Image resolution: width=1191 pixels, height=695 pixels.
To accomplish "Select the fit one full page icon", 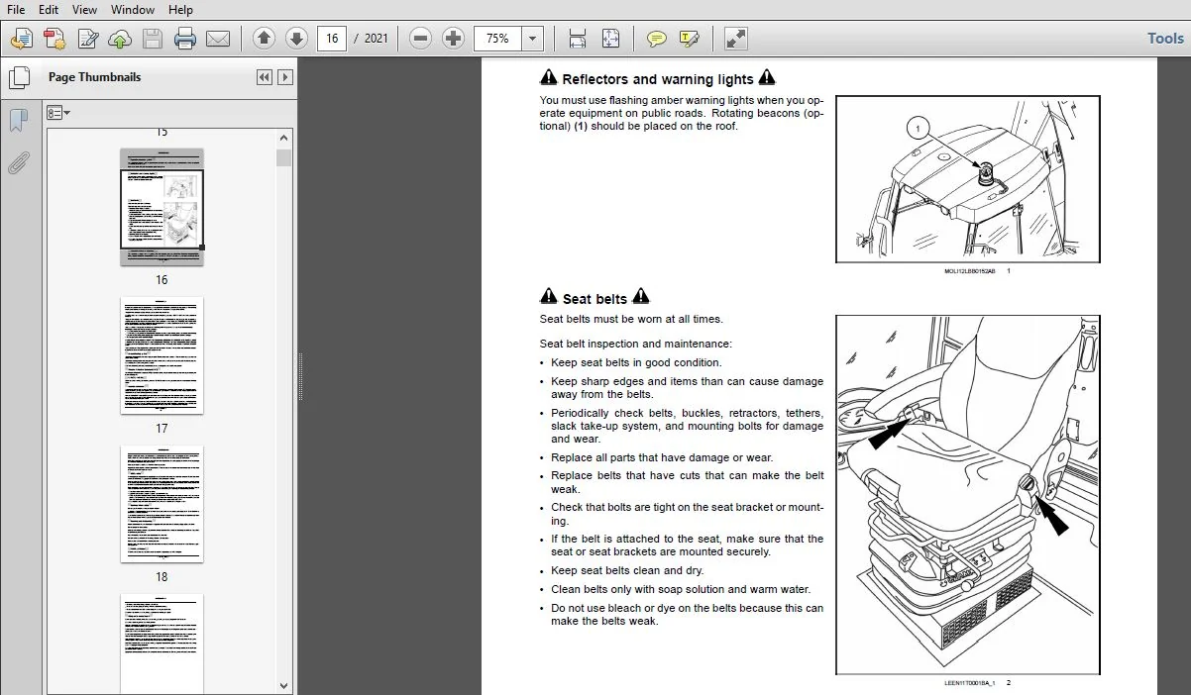I will pos(610,39).
